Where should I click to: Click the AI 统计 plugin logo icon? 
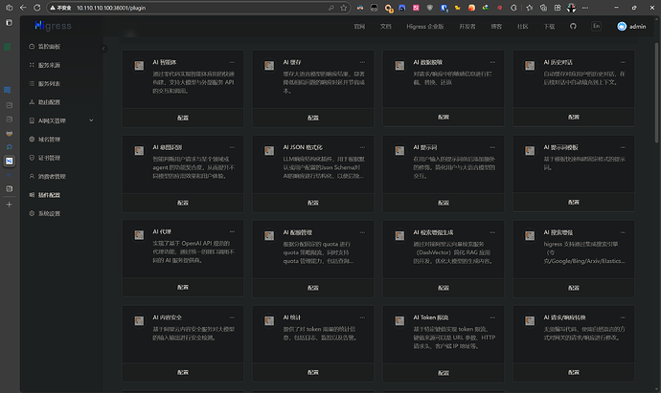tap(269, 321)
